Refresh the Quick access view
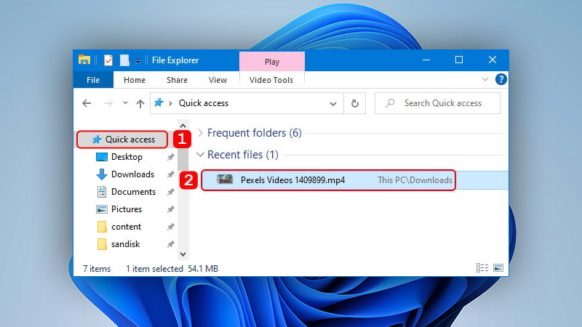Screen dimensions: 582x327 point(355,103)
